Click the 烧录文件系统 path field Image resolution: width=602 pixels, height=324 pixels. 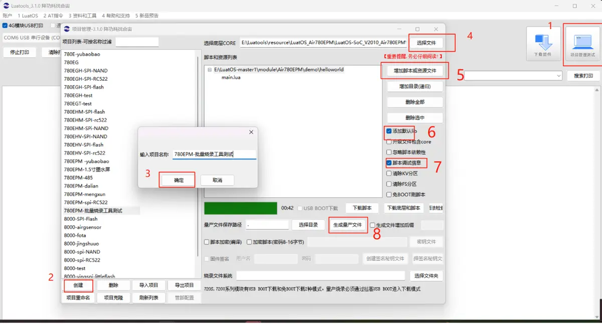click(x=321, y=276)
